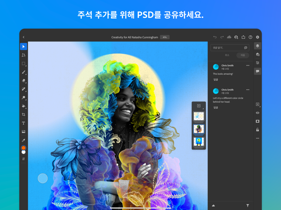Reply (답글) to 'This looks amazing!' comment
Viewport: 281px width, 210px height.
[x=215, y=80]
